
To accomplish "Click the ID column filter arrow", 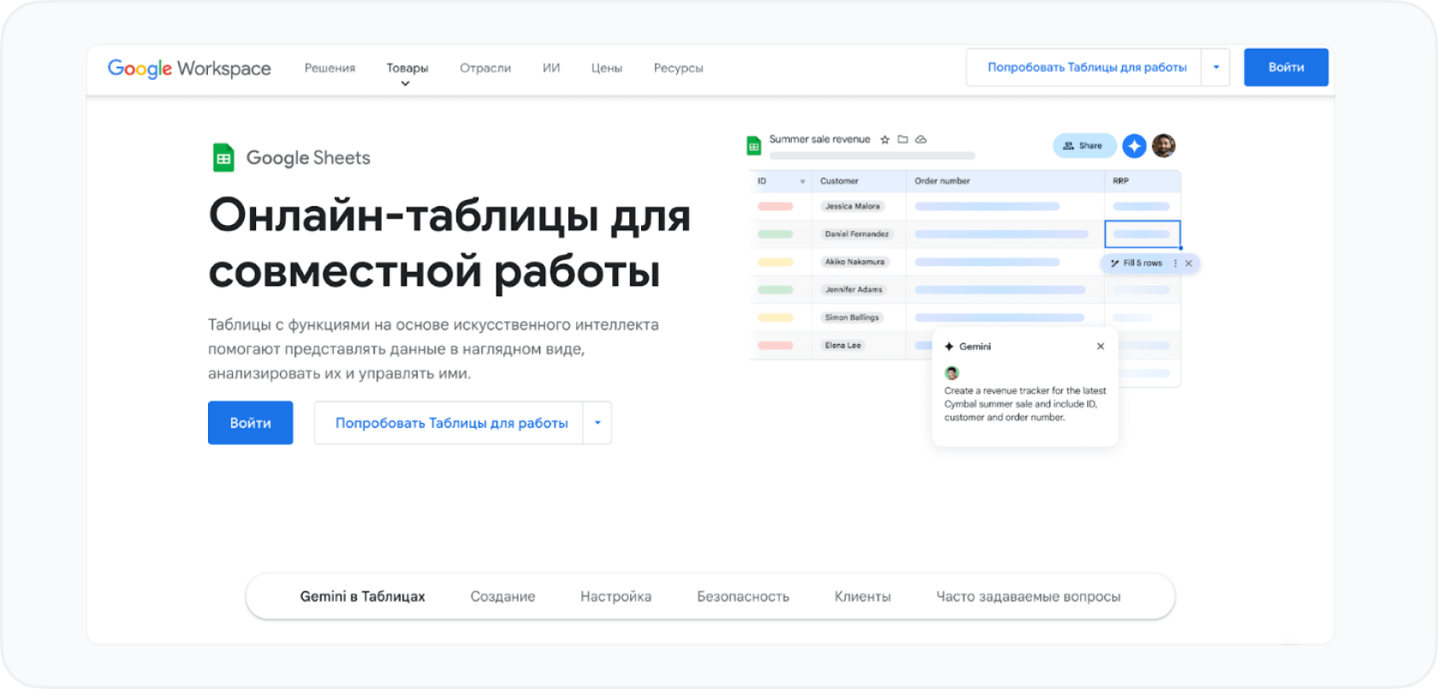I will point(802,181).
